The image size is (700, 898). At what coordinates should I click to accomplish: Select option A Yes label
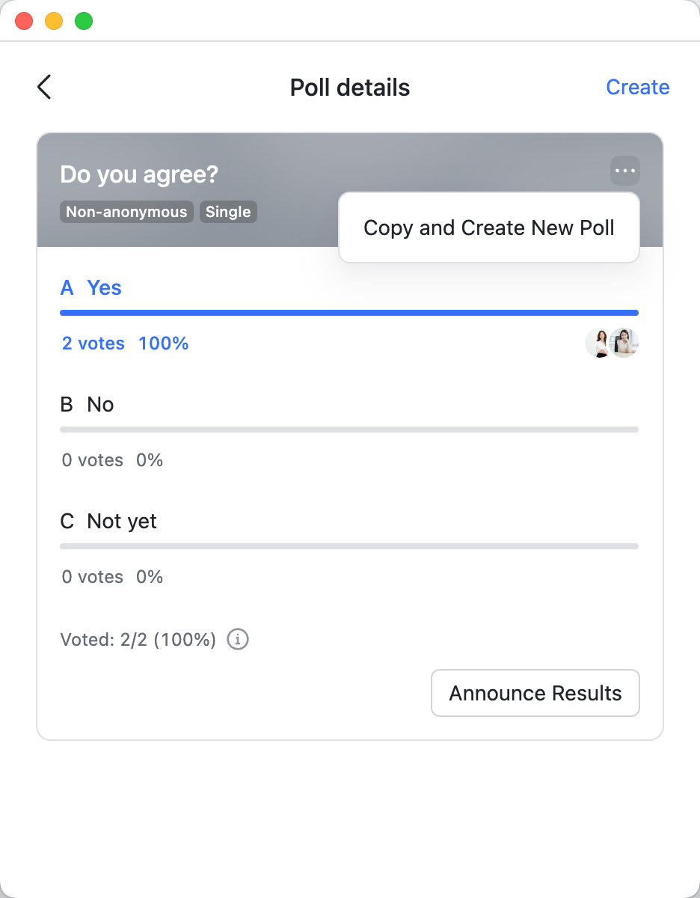[90, 288]
